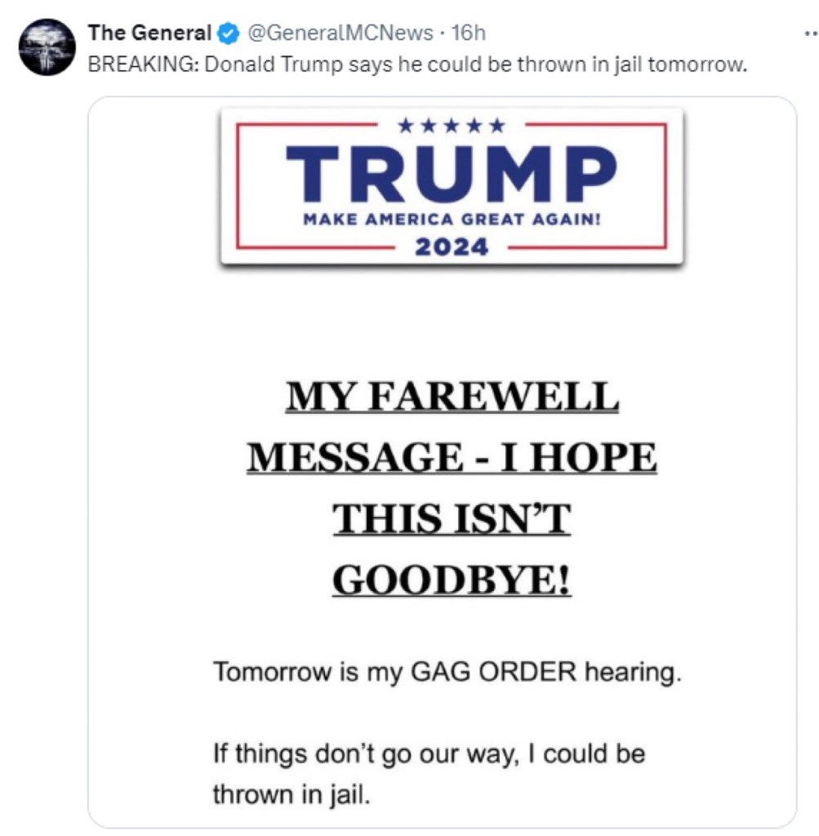Open the 16h timestamp permalink
Viewport: 819px width, 836px height.
click(468, 33)
